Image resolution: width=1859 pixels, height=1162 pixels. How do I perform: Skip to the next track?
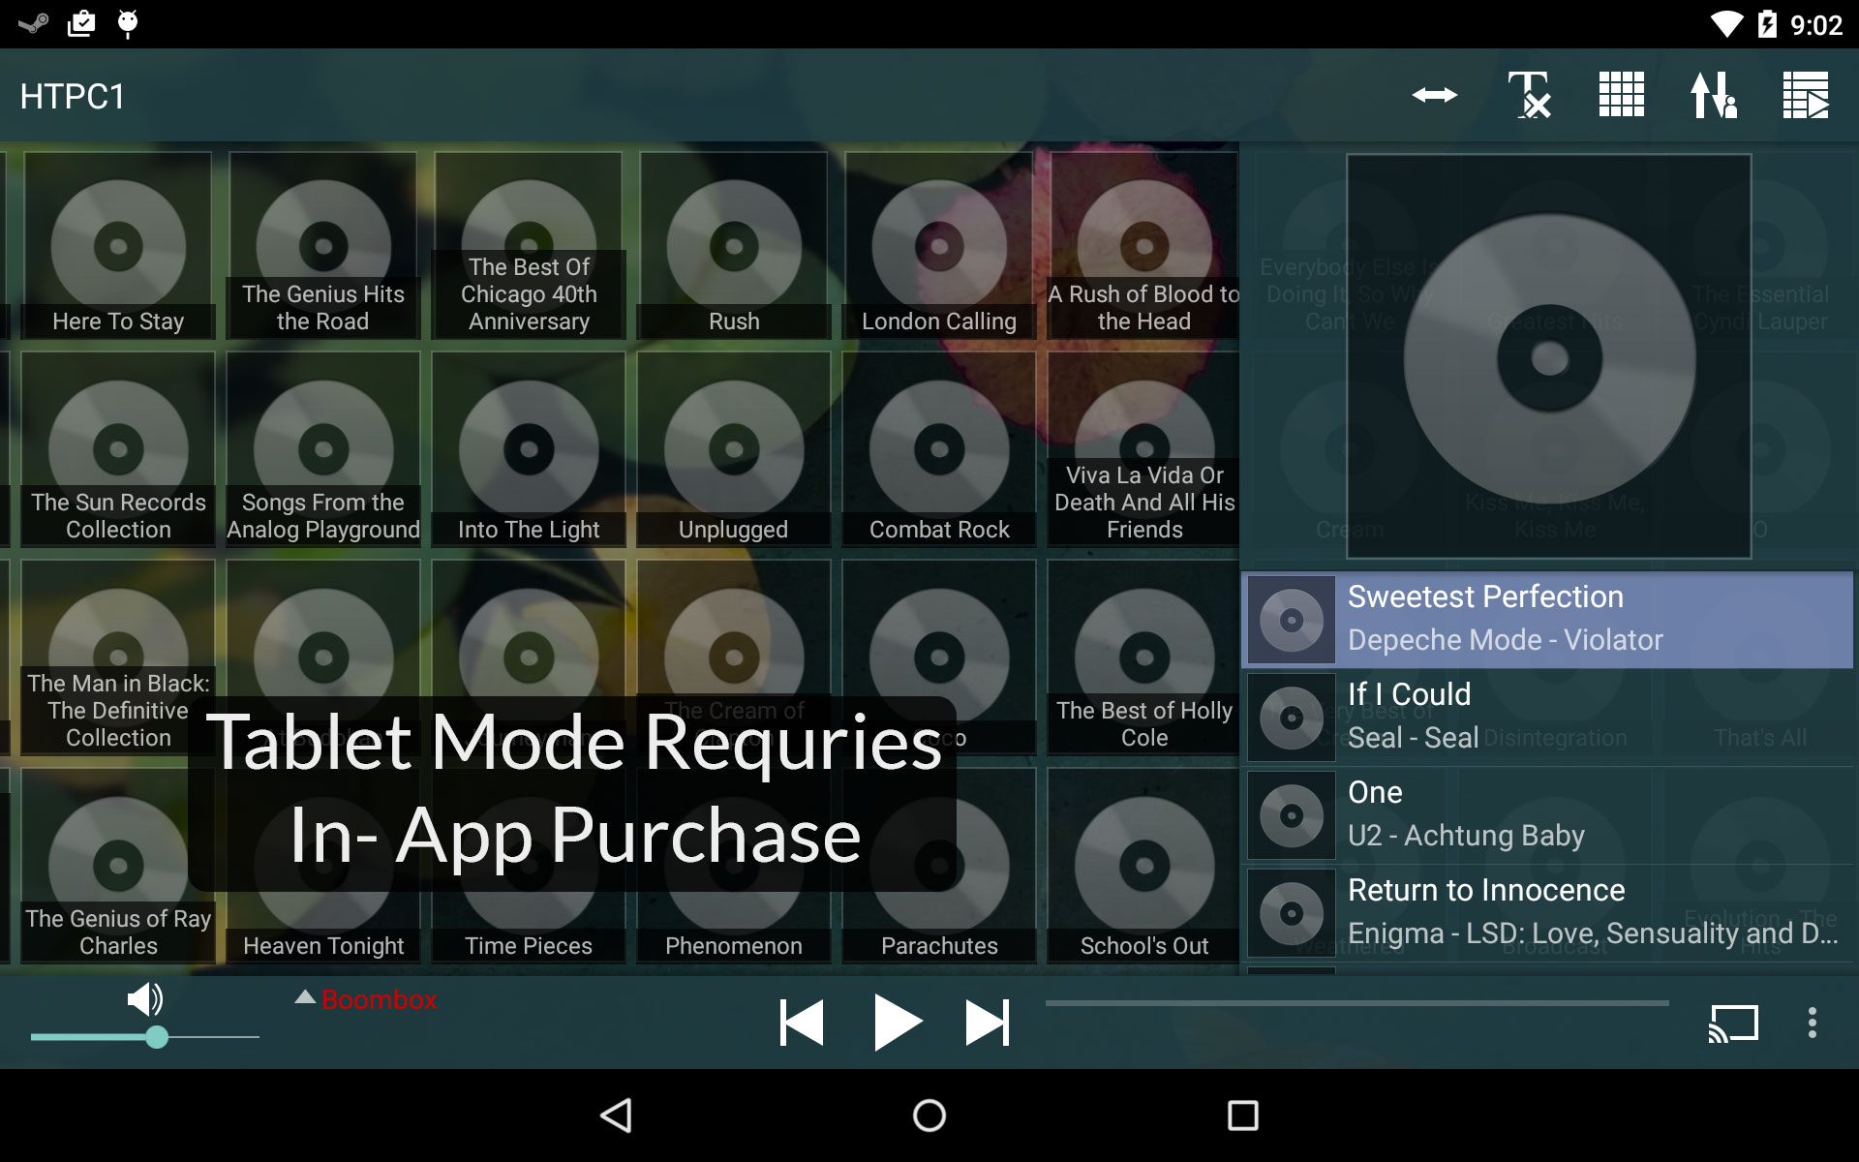point(988,1023)
